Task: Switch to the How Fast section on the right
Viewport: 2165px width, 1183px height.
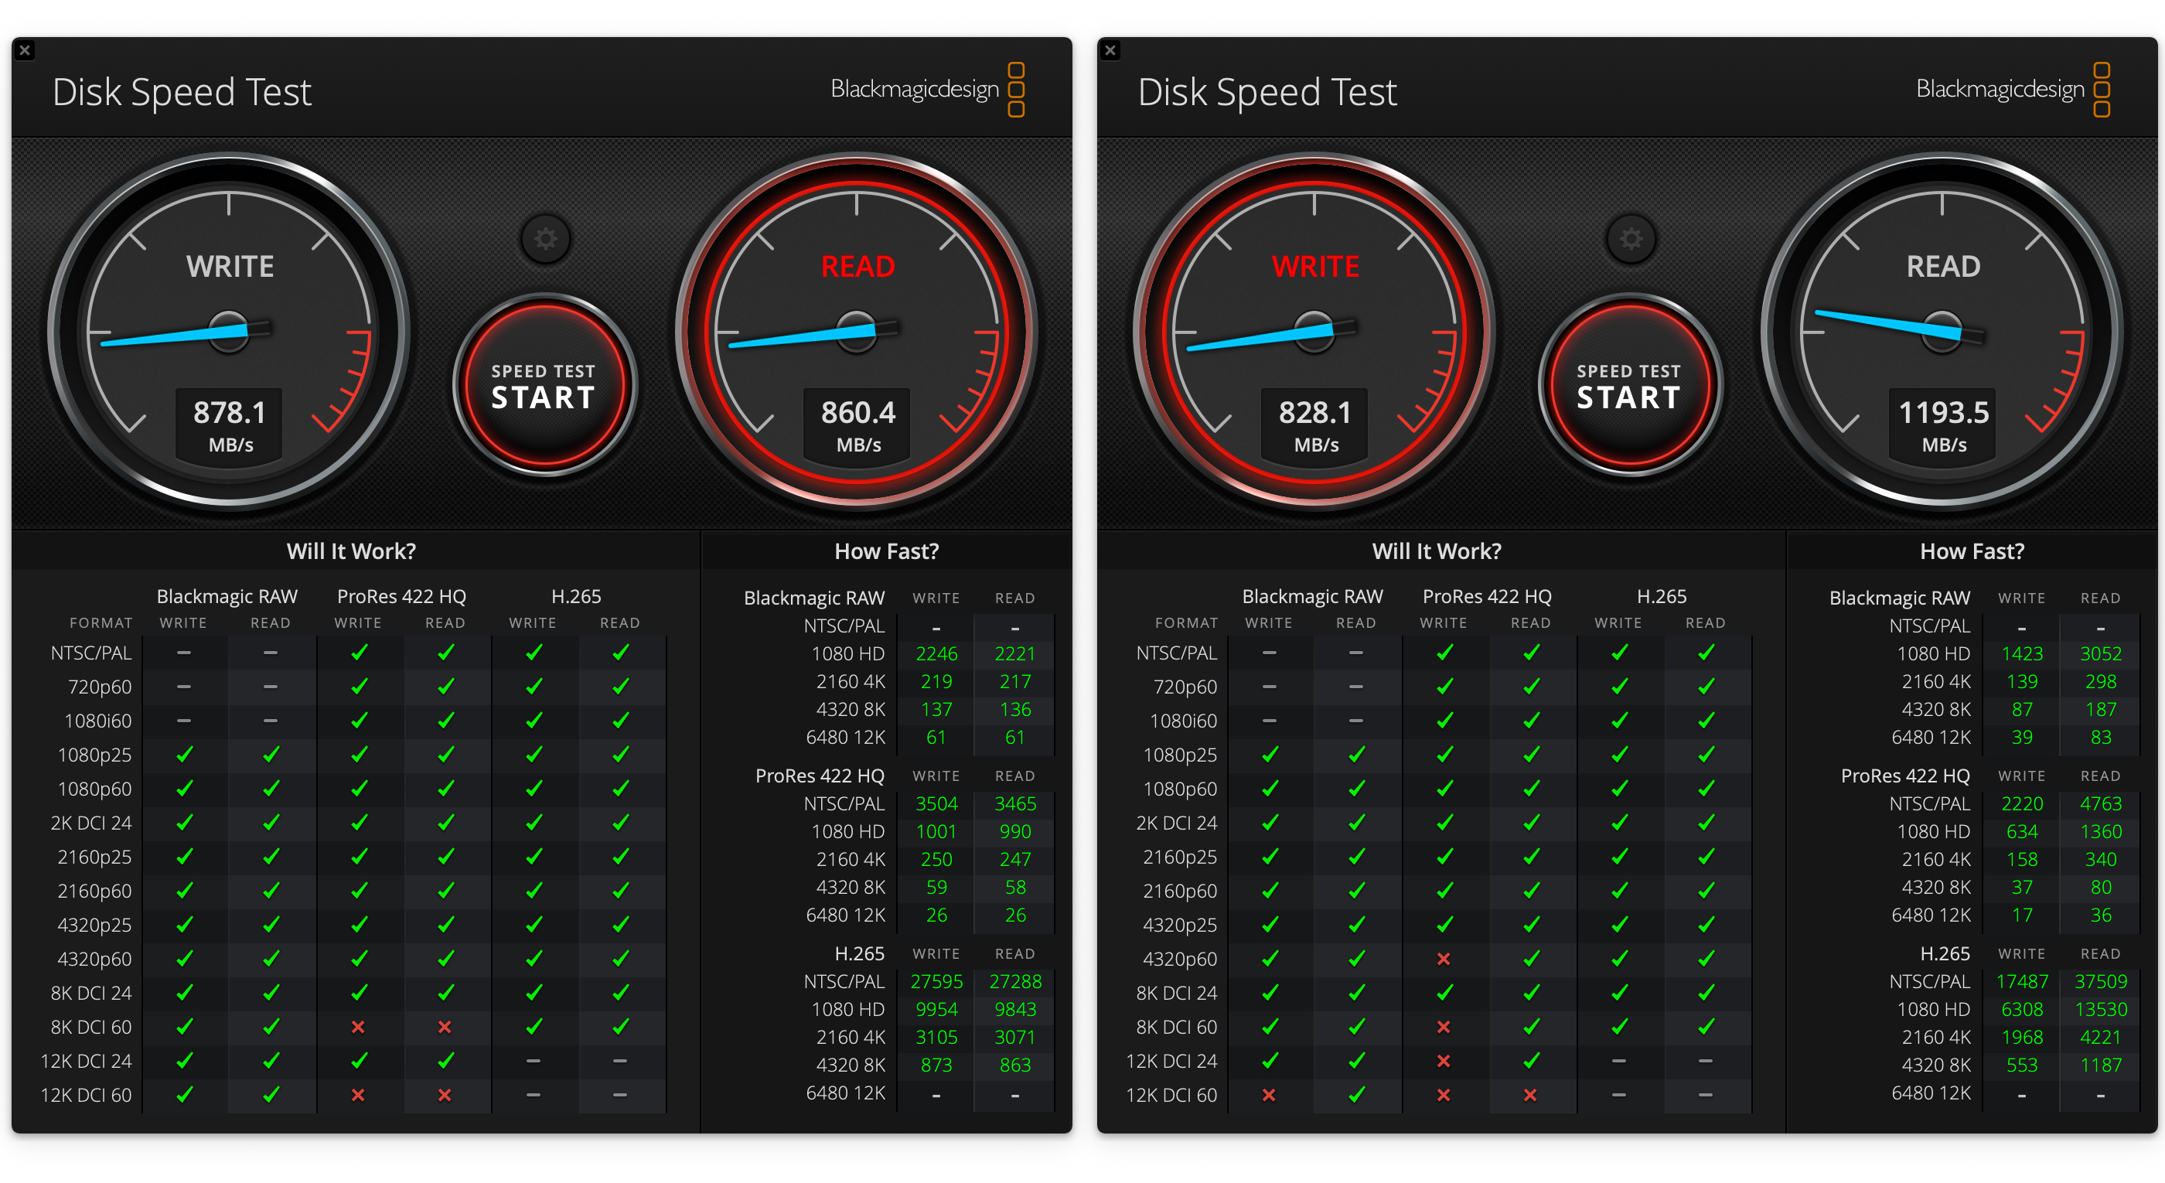Action: [1971, 551]
